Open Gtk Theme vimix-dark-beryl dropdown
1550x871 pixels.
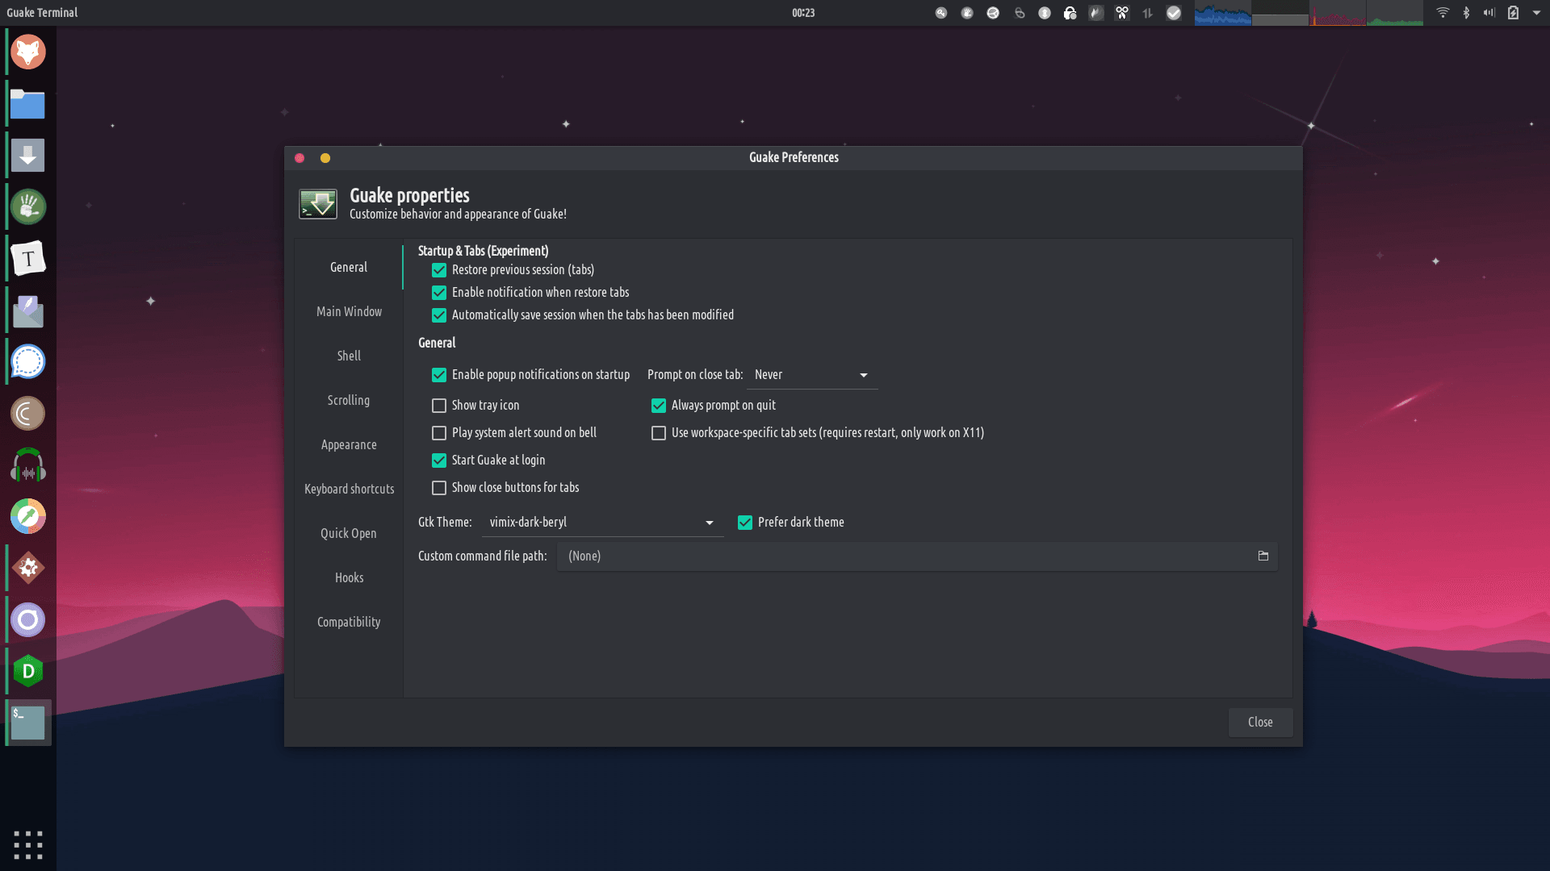point(602,523)
